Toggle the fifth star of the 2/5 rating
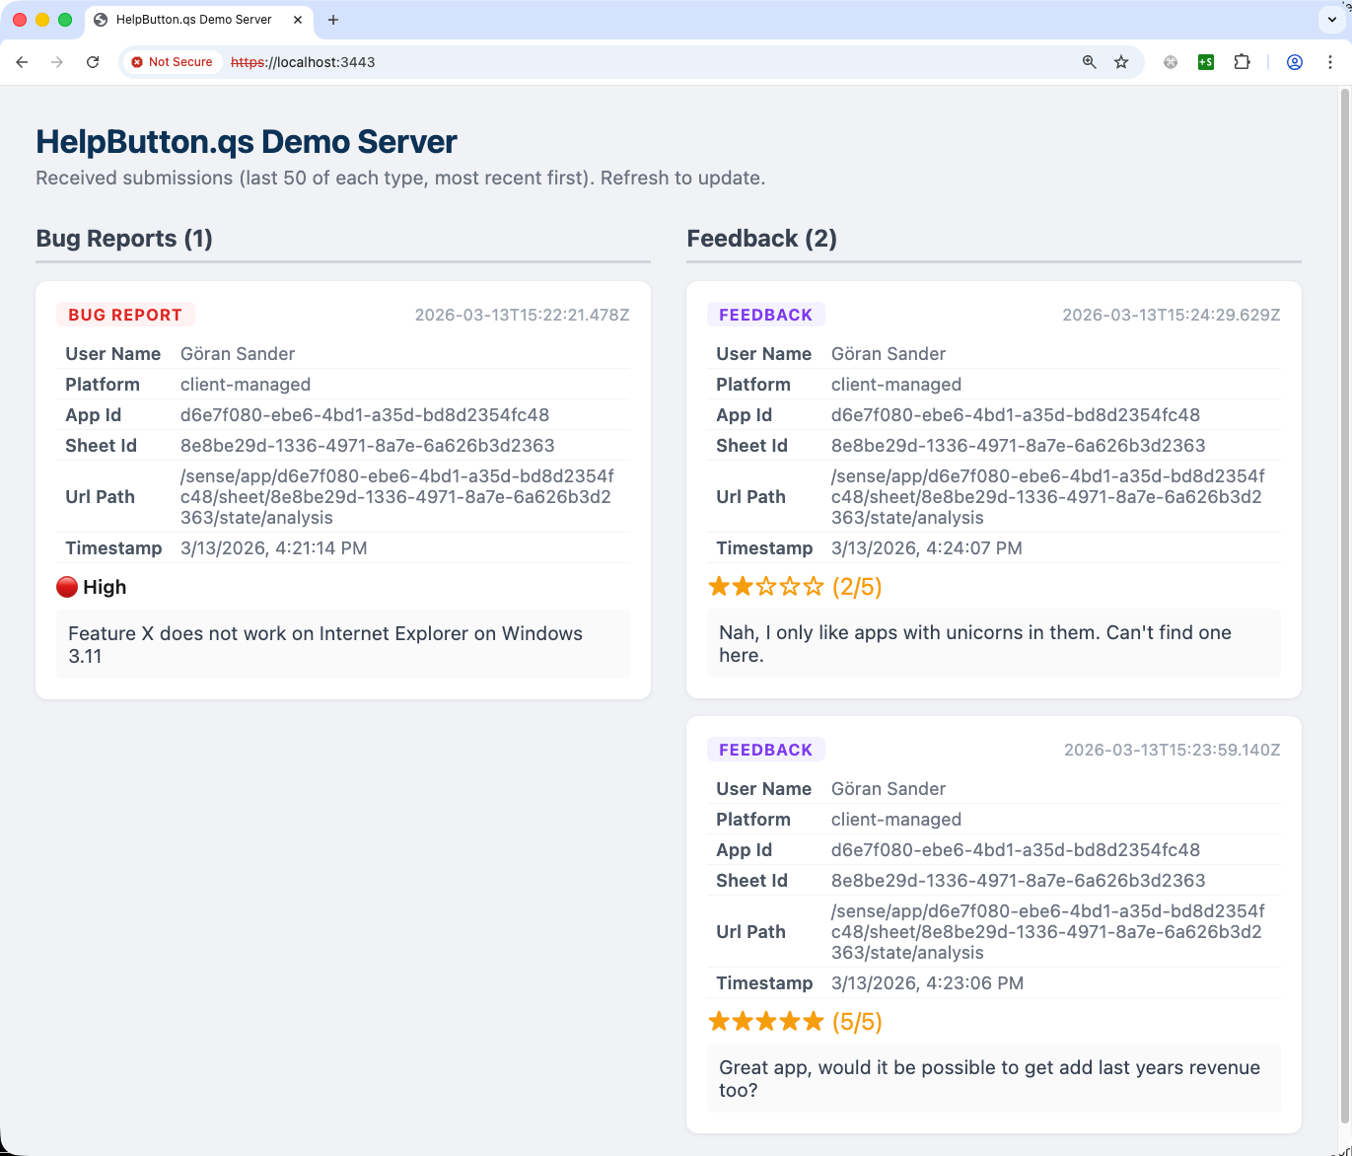 (x=816, y=586)
